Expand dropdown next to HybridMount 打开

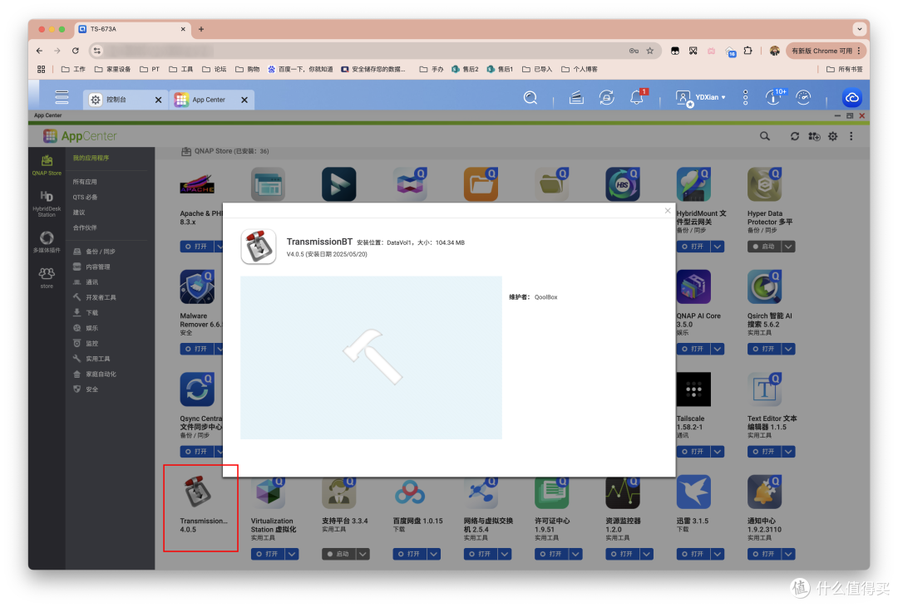tap(718, 247)
